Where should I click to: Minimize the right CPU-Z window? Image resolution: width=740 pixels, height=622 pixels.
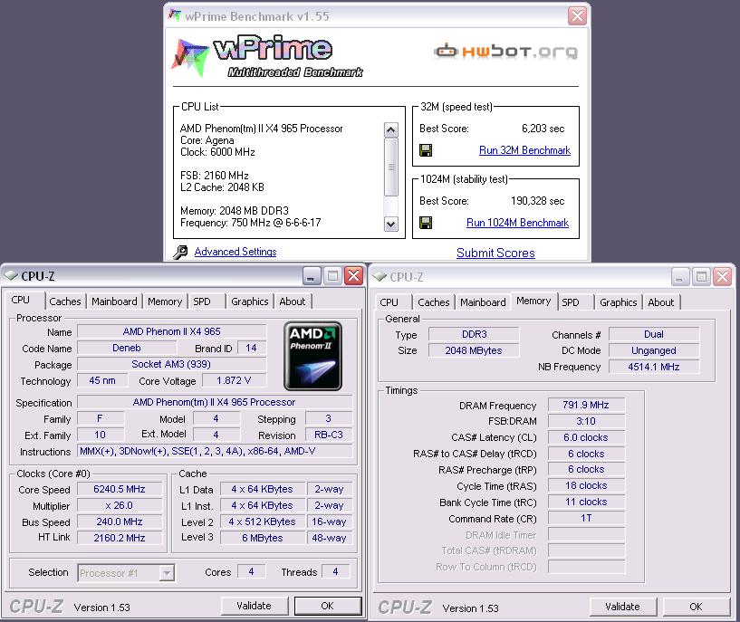(x=679, y=277)
